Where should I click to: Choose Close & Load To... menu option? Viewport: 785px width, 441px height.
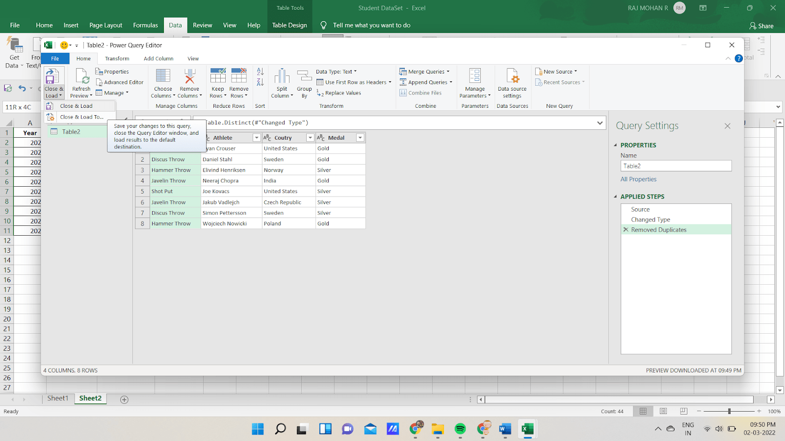(81, 117)
